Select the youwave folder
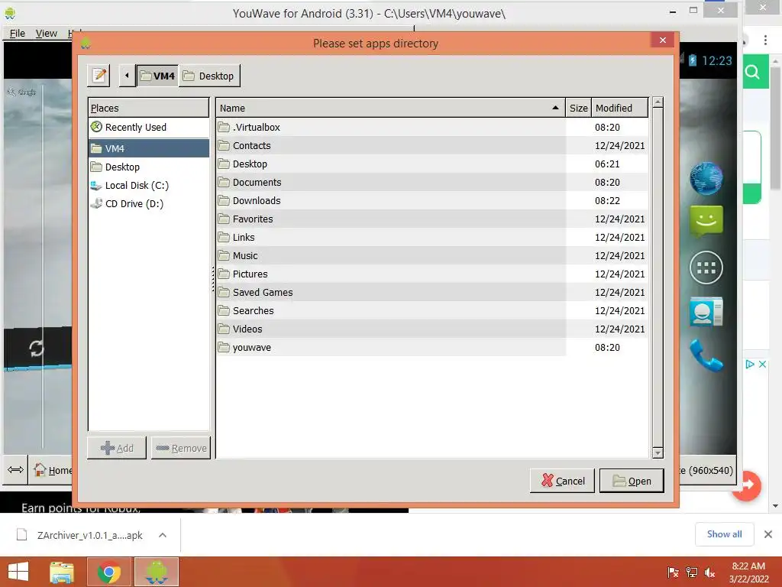This screenshot has width=782, height=587. point(432,348)
